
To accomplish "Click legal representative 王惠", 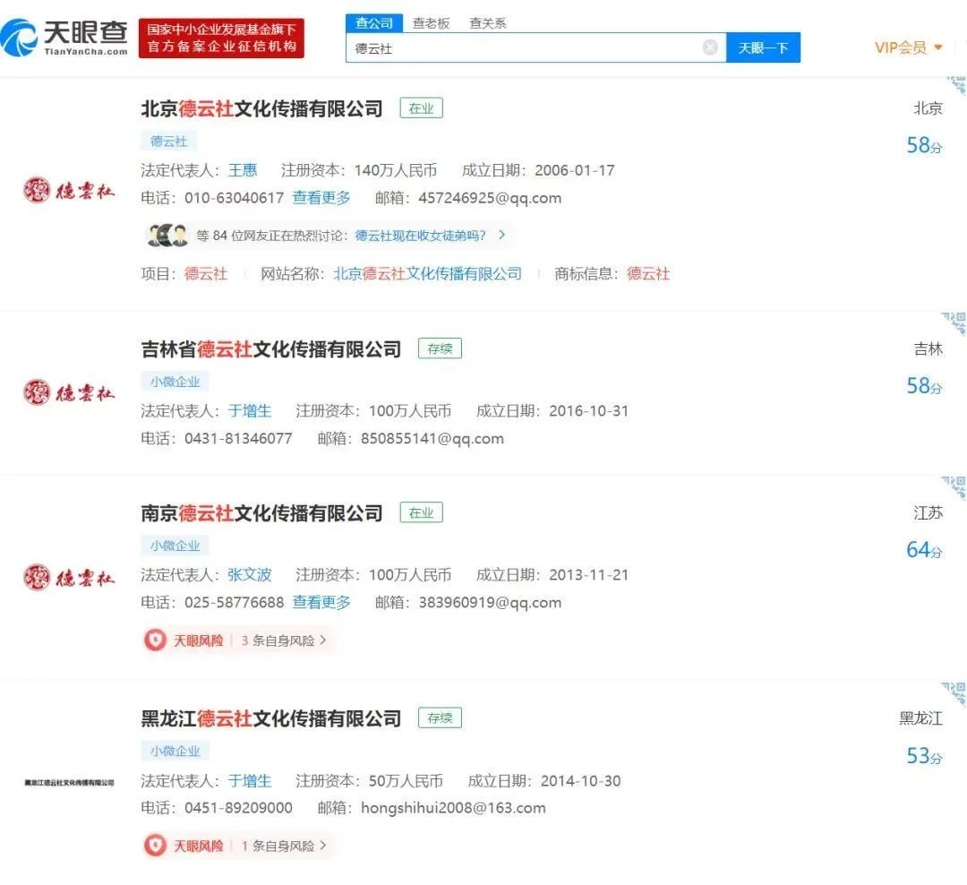I will click(x=243, y=170).
